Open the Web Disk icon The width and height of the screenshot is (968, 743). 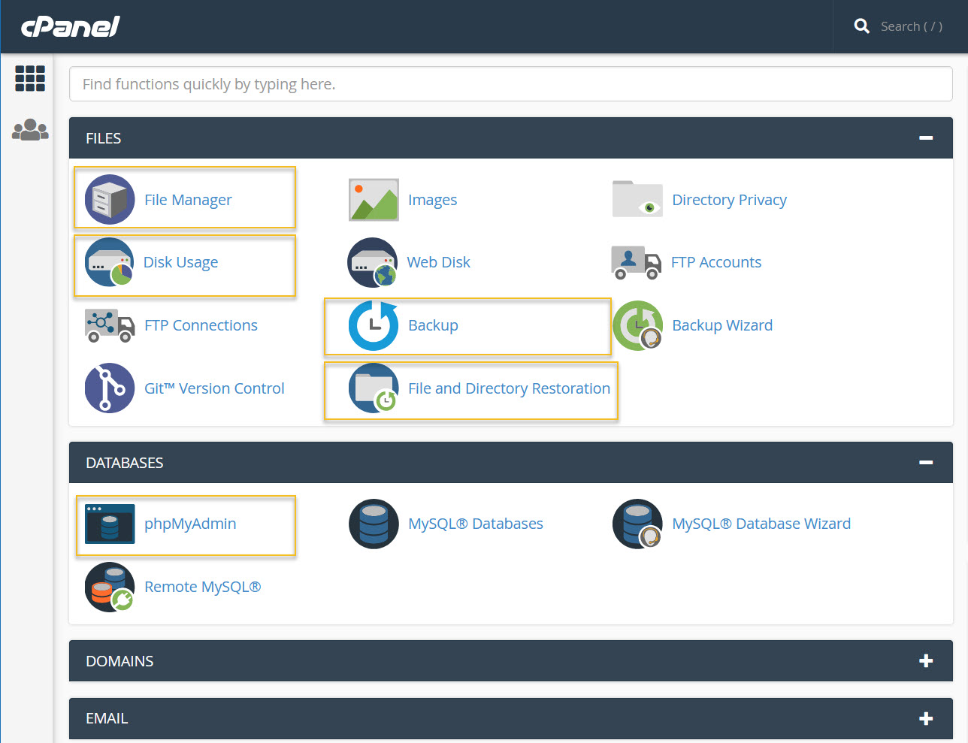coord(373,262)
